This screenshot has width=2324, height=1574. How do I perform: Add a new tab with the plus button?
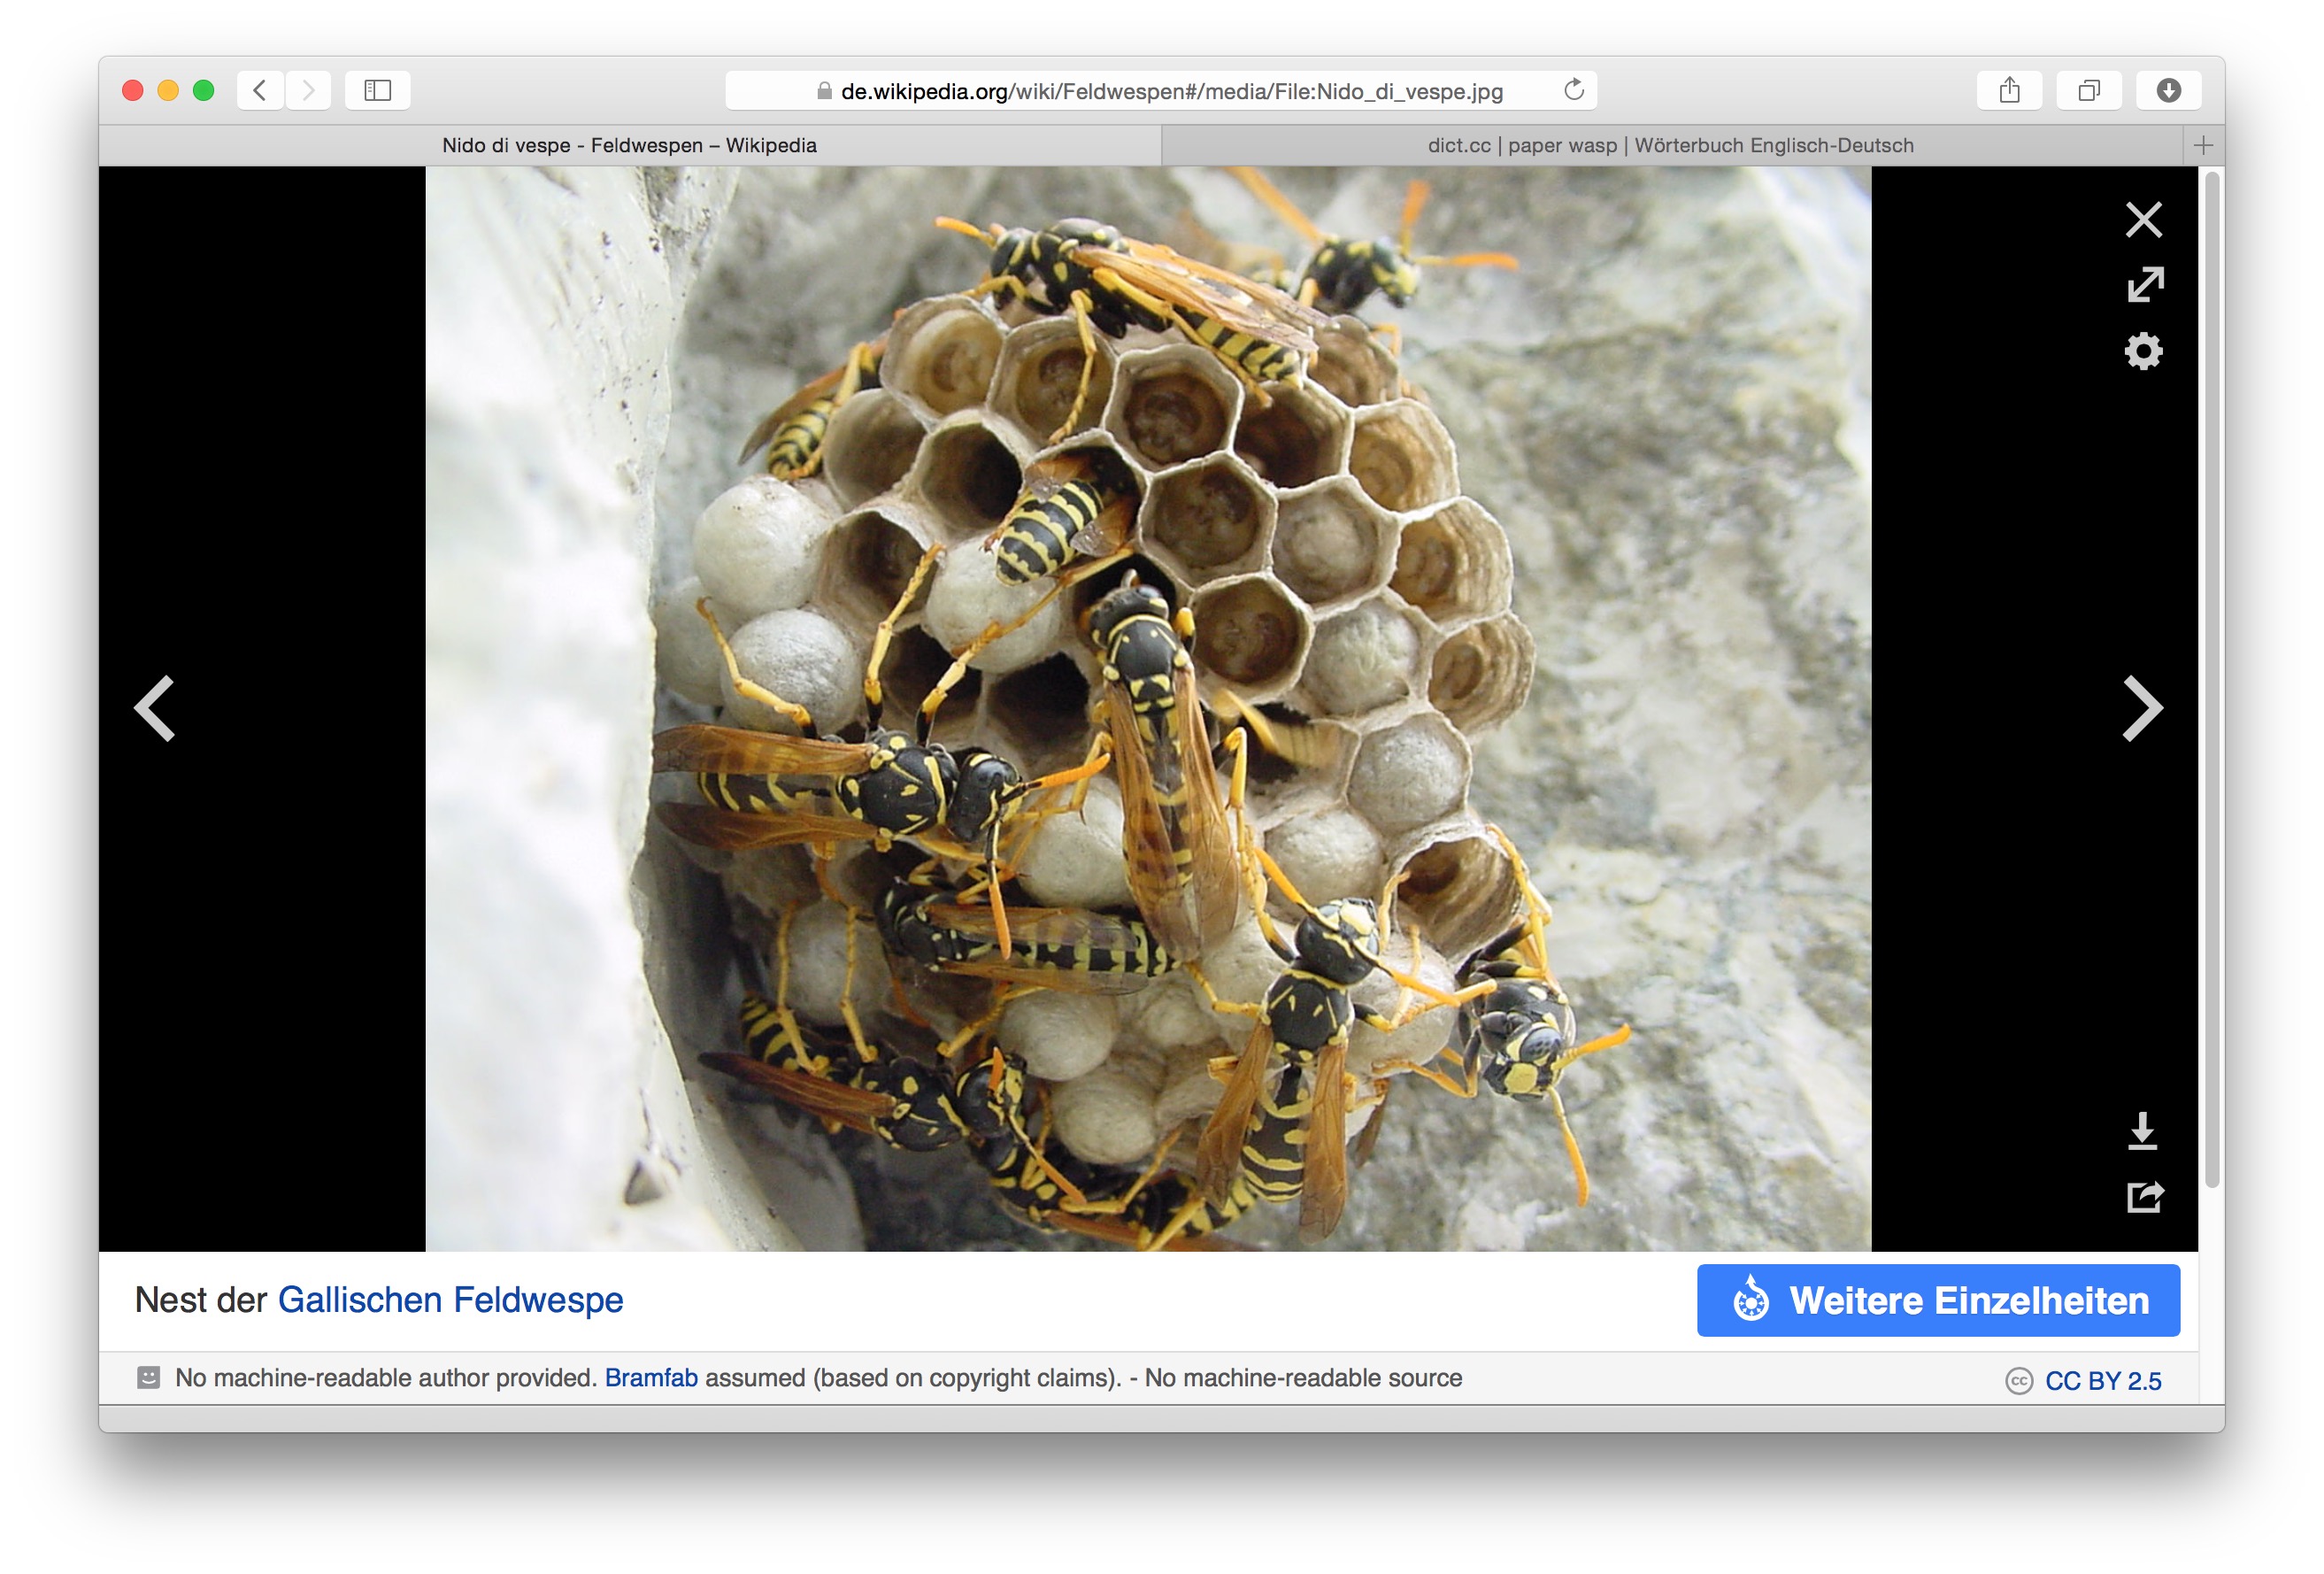[2203, 145]
